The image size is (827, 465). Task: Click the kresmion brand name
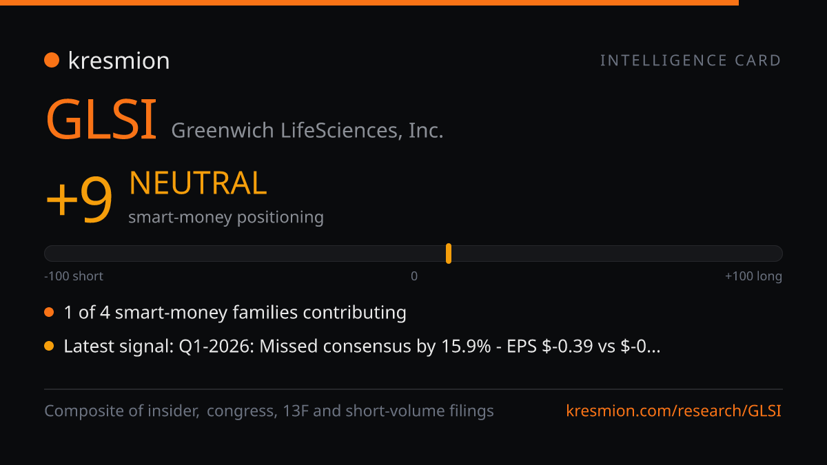click(x=119, y=61)
